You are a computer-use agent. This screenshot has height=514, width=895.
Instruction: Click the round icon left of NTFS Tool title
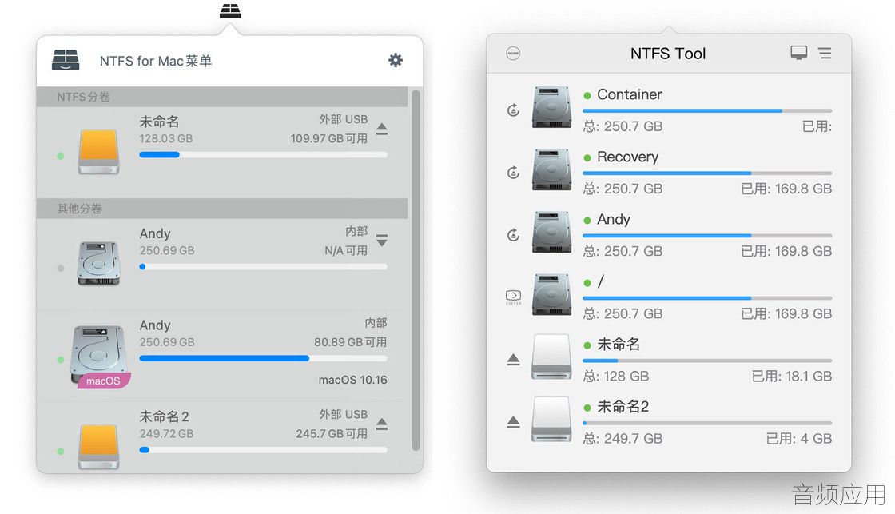pos(513,54)
